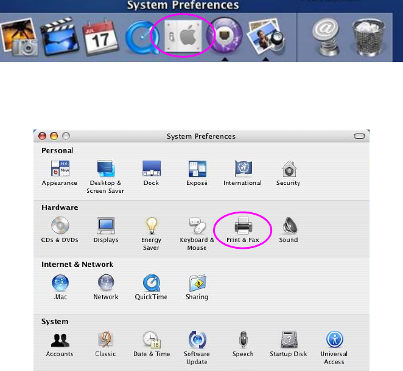The image size is (403, 371).
Task: Open the Print & Fax pane
Action: [x=243, y=230]
